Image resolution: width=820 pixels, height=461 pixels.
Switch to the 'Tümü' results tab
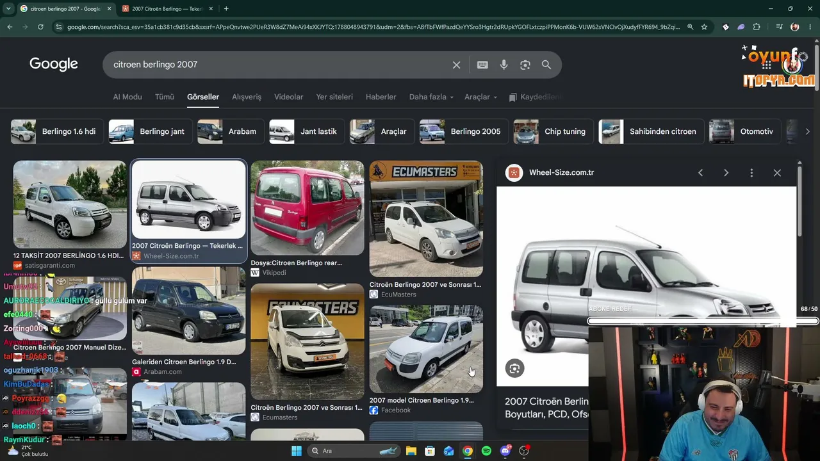(x=165, y=97)
